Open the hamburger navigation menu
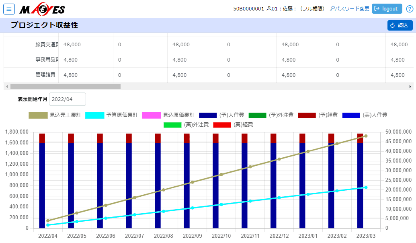This screenshot has height=243, width=416. pos(9,9)
